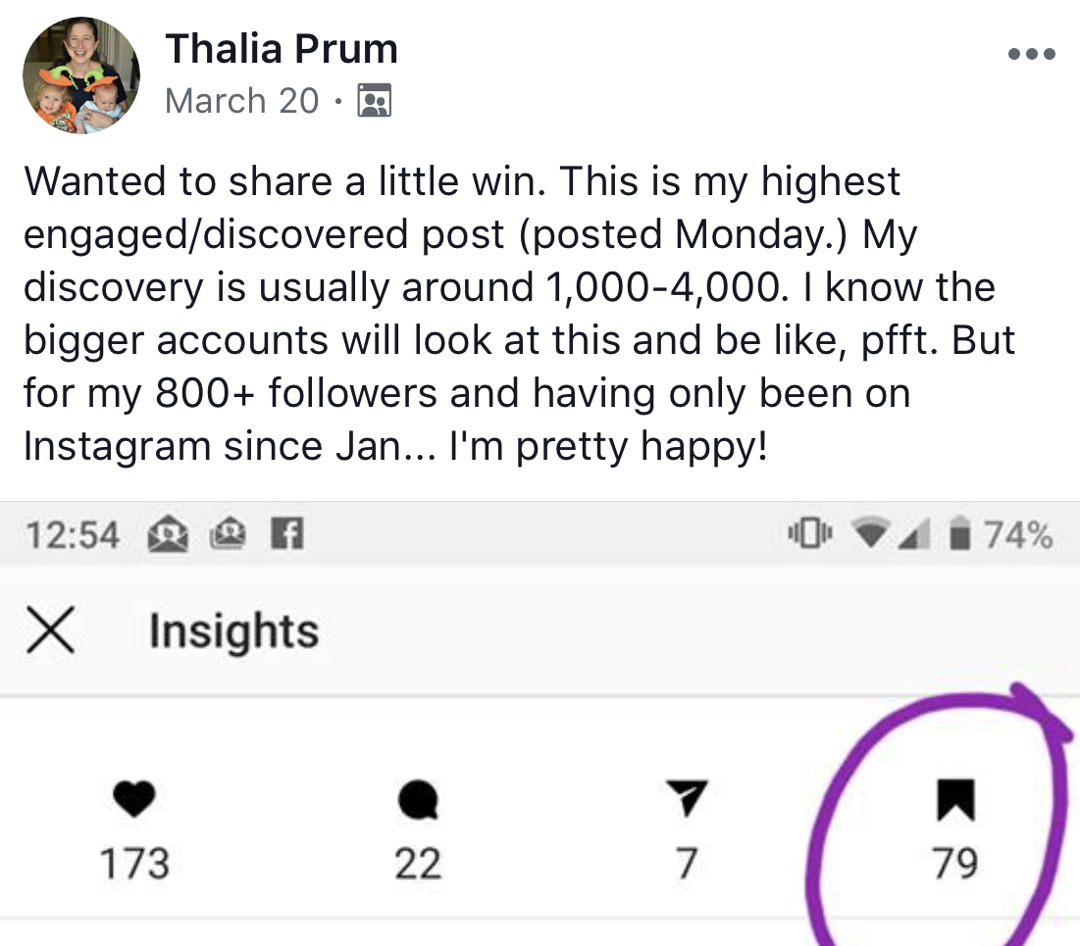Click the Insights title header
This screenshot has width=1080, height=946.
(234, 630)
